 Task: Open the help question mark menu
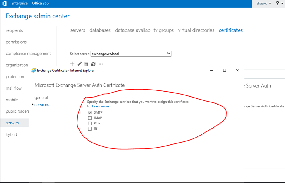click(278, 4)
